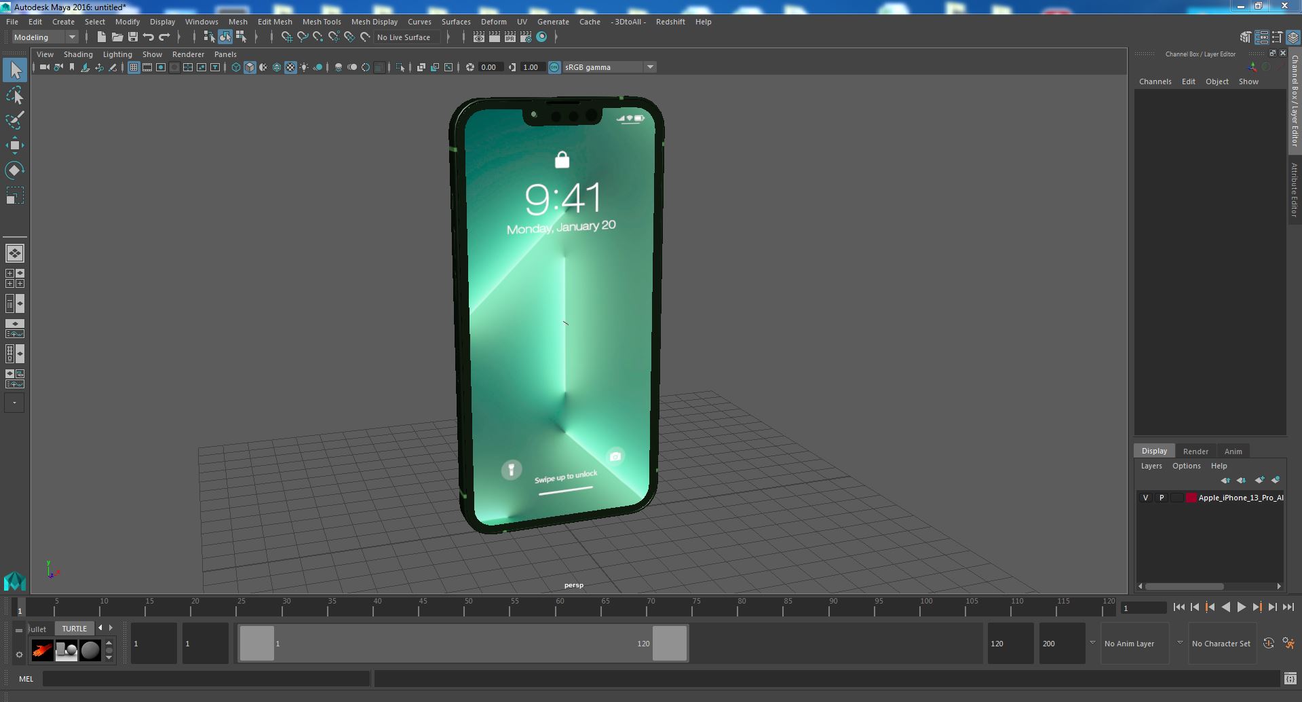
Task: Select by hierarchy mode icon
Action: [x=209, y=37]
